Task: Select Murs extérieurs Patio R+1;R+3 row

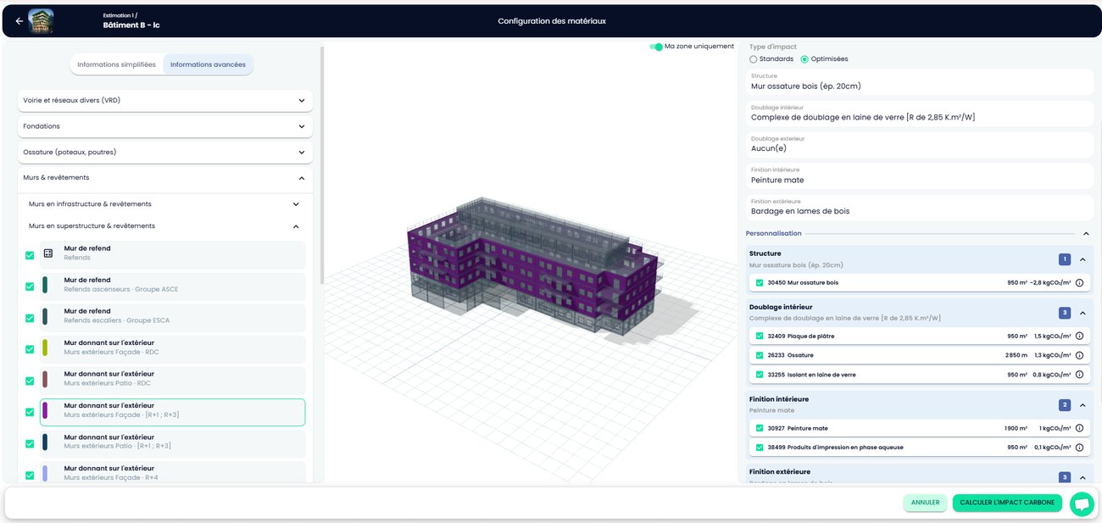Action: coord(172,443)
